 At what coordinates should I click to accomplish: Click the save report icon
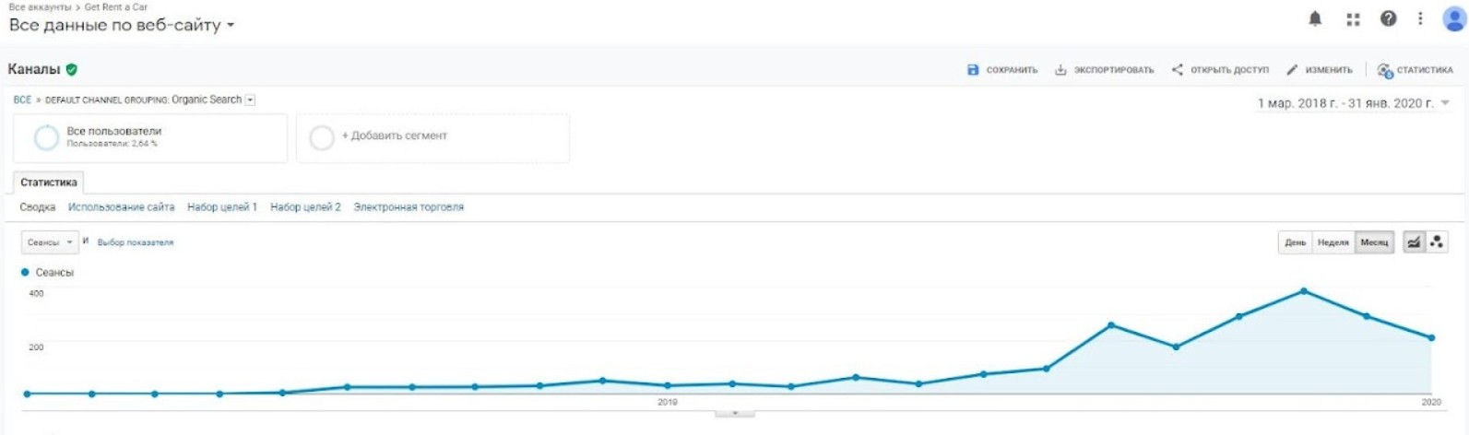973,70
